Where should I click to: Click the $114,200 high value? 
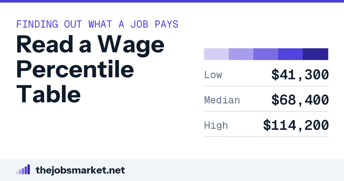tap(296, 125)
